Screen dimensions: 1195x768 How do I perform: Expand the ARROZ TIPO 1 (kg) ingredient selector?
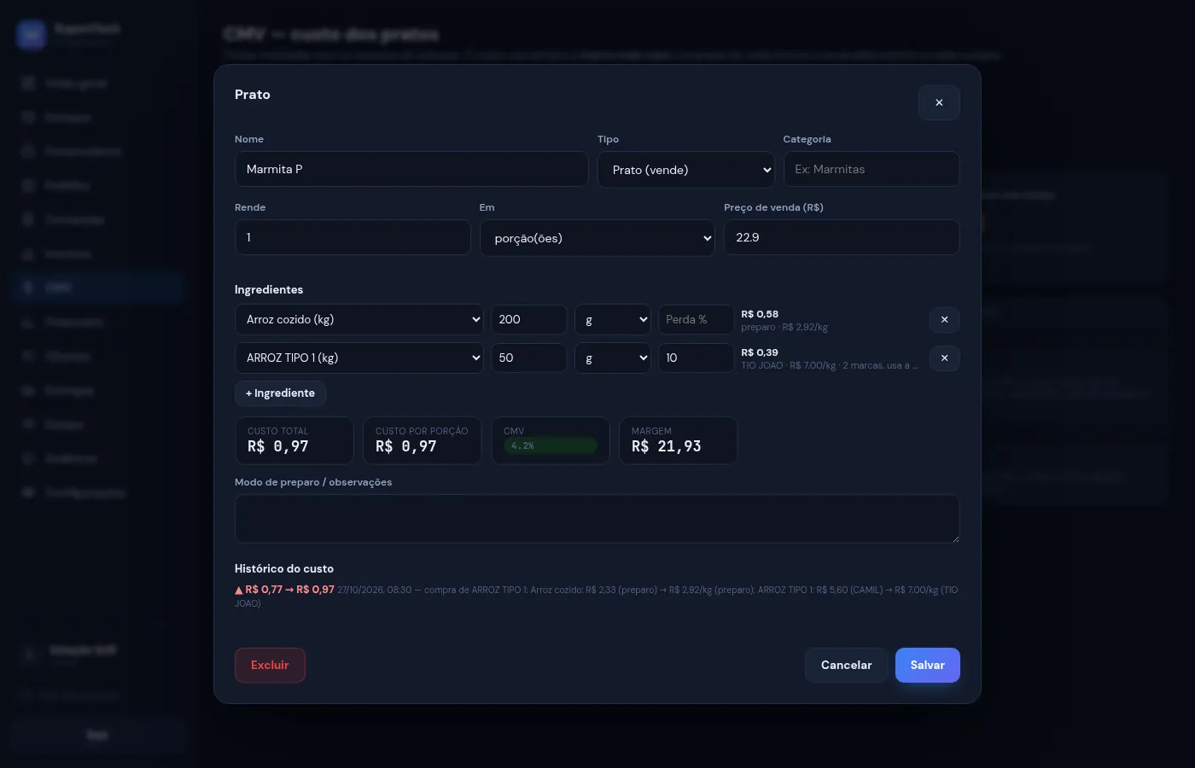click(x=359, y=358)
